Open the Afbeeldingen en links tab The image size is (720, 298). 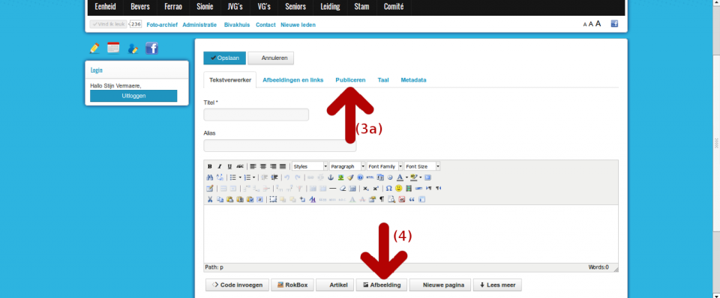(293, 80)
